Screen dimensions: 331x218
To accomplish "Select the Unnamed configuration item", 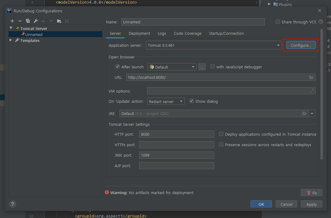I will pos(55,34).
